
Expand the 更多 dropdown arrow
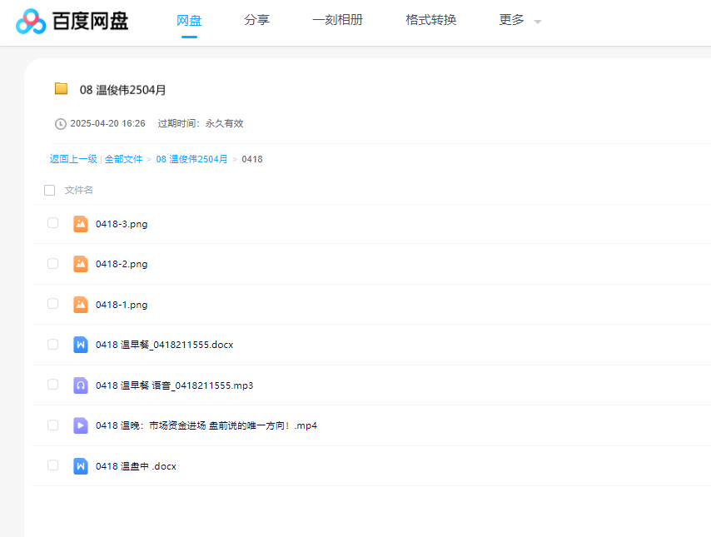point(538,22)
